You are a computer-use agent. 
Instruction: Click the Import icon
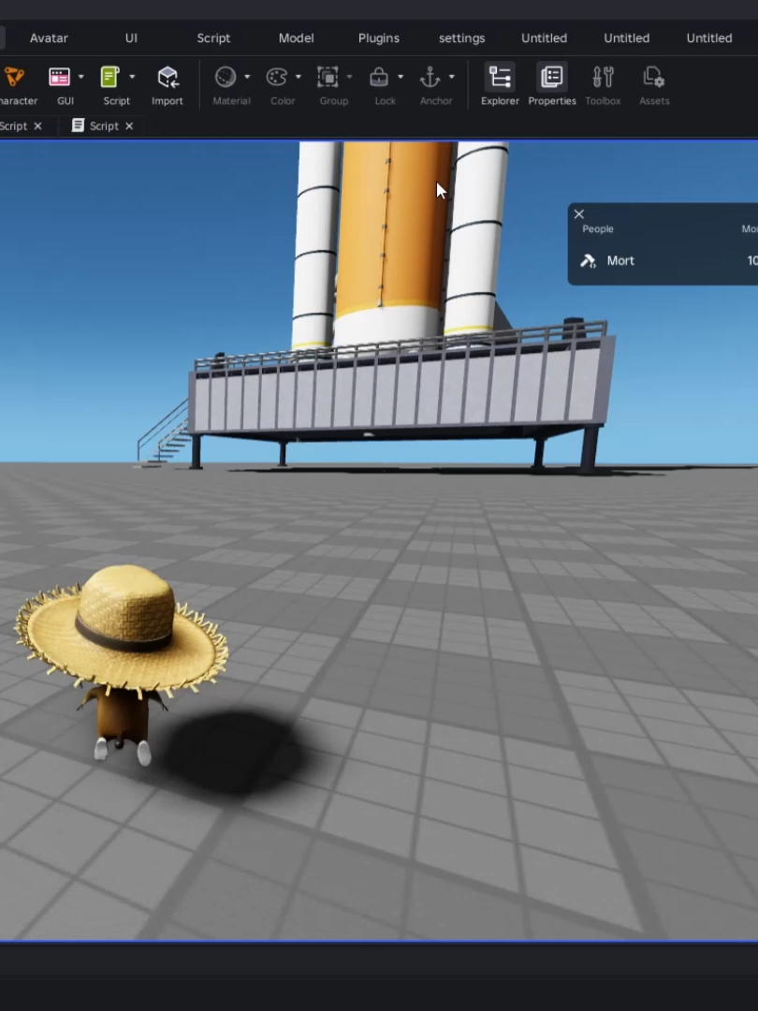[168, 78]
